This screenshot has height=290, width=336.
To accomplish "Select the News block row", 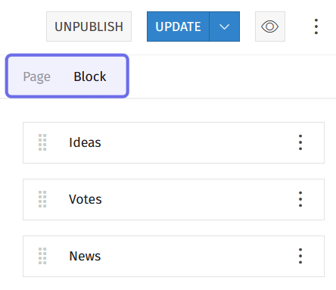I will tap(173, 257).
